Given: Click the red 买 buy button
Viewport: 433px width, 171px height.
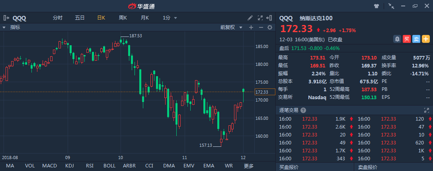Looking at the screenshot, I should [x=406, y=39].
